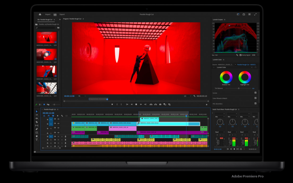Click Go to In in program monitor
This screenshot has width=293, height=183.
click(127, 104)
